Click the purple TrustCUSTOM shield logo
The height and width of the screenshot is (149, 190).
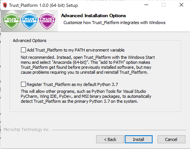point(47,21)
